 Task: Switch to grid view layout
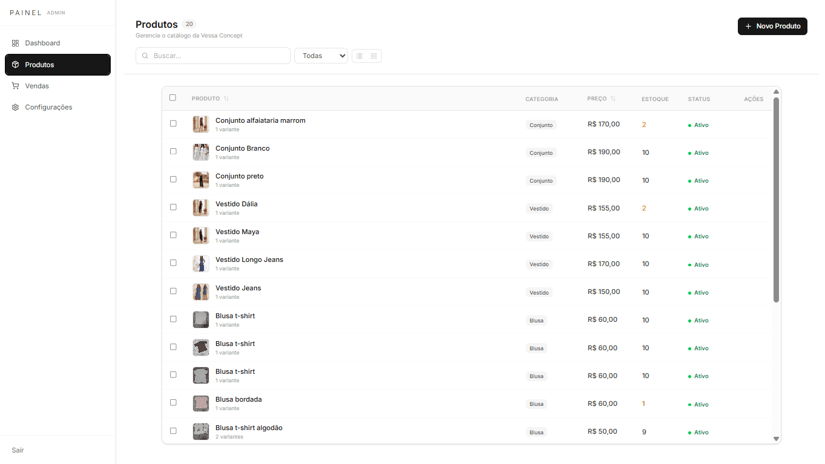374,56
